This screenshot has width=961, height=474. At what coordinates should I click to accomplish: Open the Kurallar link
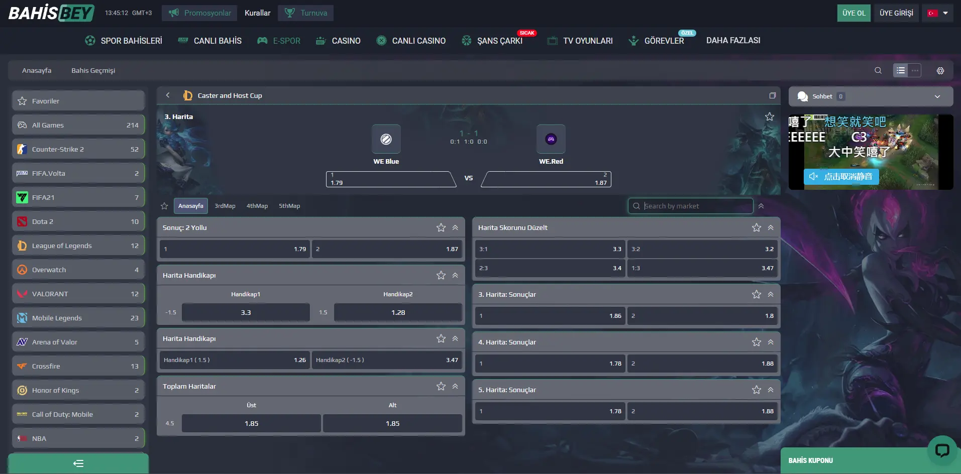point(257,13)
